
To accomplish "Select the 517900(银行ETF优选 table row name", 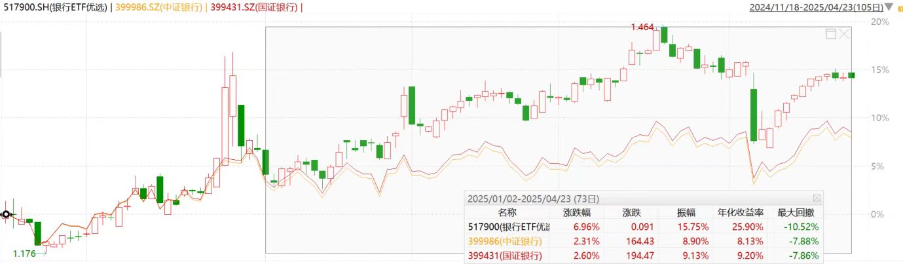I will point(509,227).
